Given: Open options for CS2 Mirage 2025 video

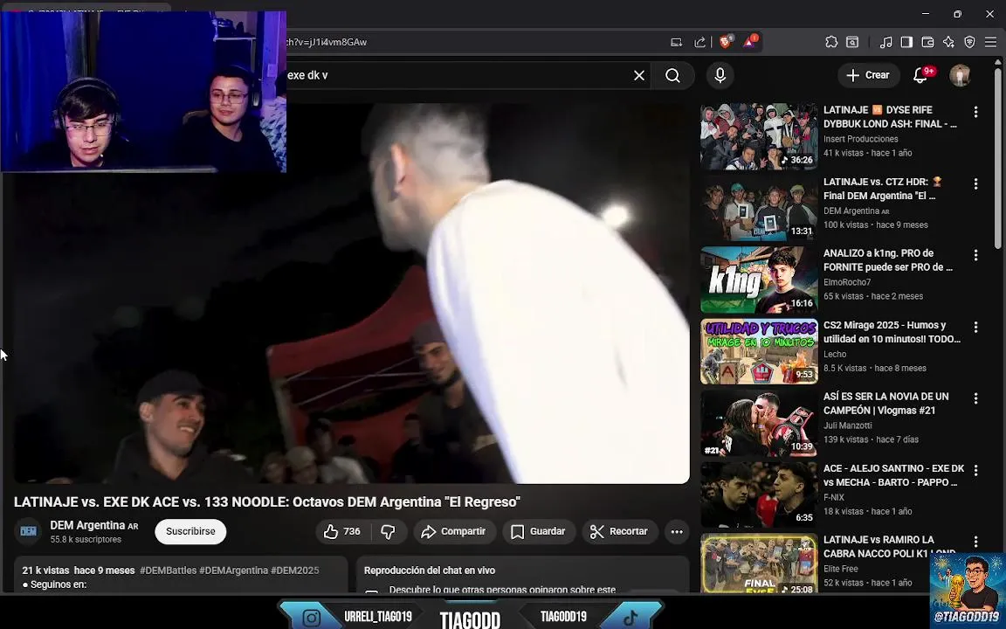Looking at the screenshot, I should 975,327.
